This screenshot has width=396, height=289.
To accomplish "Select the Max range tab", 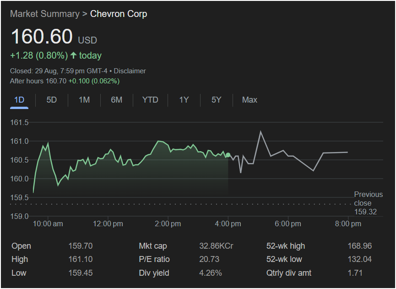I will (x=250, y=100).
